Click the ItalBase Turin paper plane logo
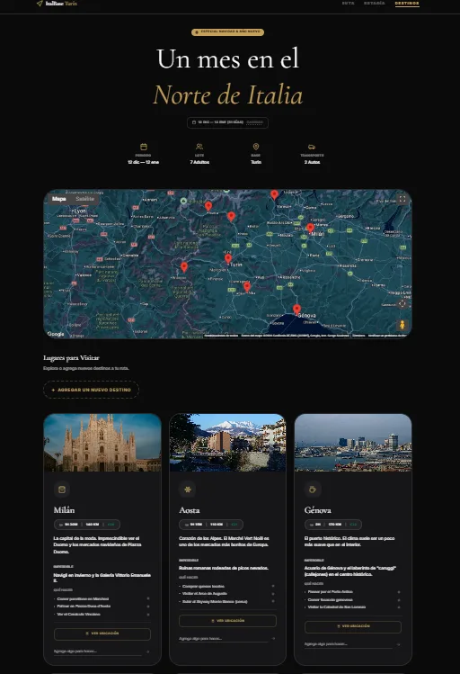Viewport: 460px width, 674px height. (x=40, y=4)
